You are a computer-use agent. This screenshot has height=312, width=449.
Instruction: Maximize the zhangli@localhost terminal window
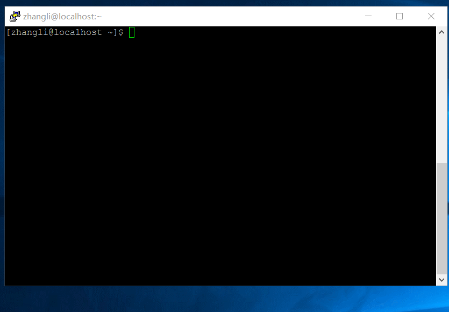[400, 16]
